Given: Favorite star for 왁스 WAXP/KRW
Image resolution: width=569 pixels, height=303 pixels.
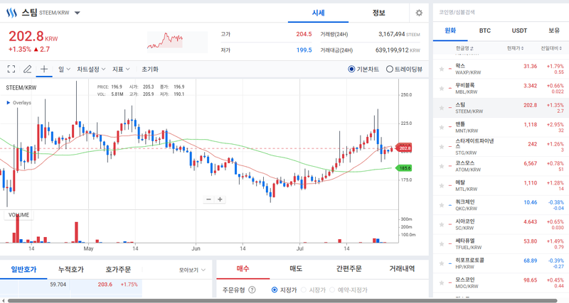Looking at the screenshot, I should (x=442, y=69).
